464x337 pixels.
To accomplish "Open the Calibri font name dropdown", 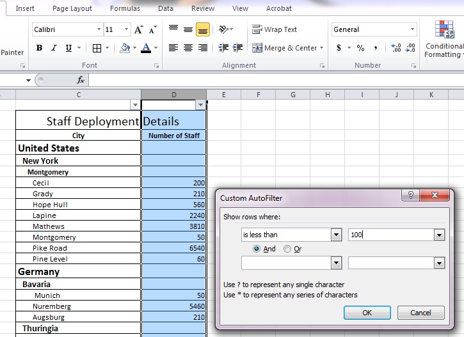I will tap(99, 29).
